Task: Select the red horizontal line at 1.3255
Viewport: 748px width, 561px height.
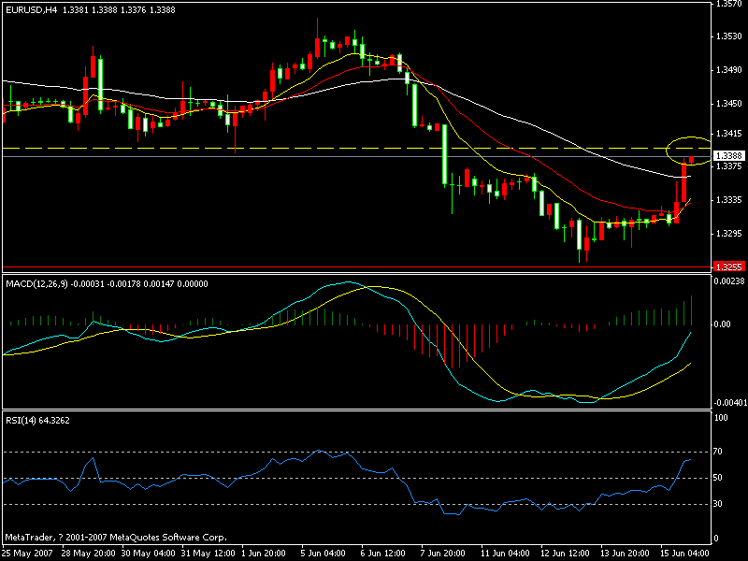Action: [357, 267]
